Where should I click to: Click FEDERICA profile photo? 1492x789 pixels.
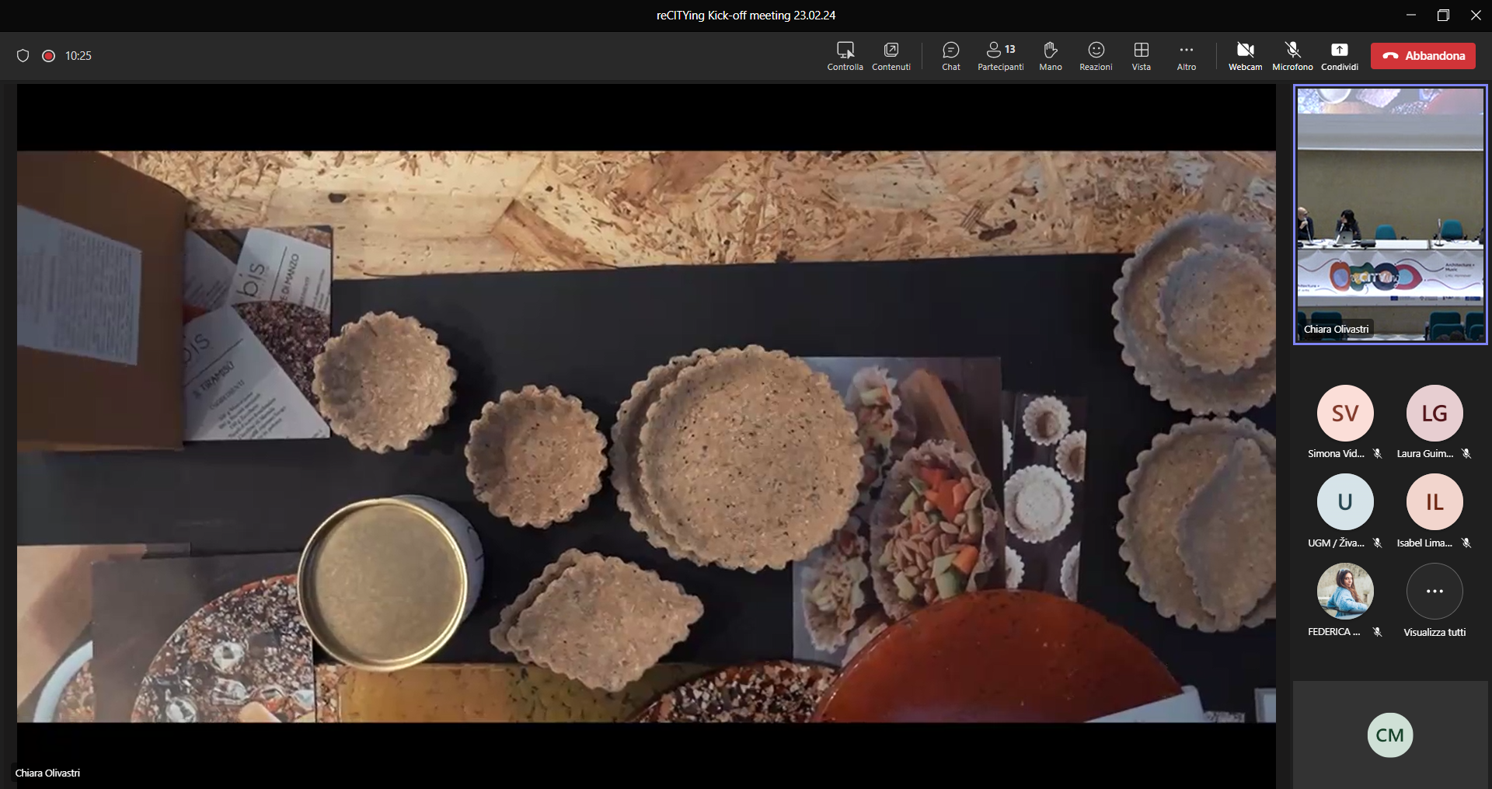tap(1345, 592)
